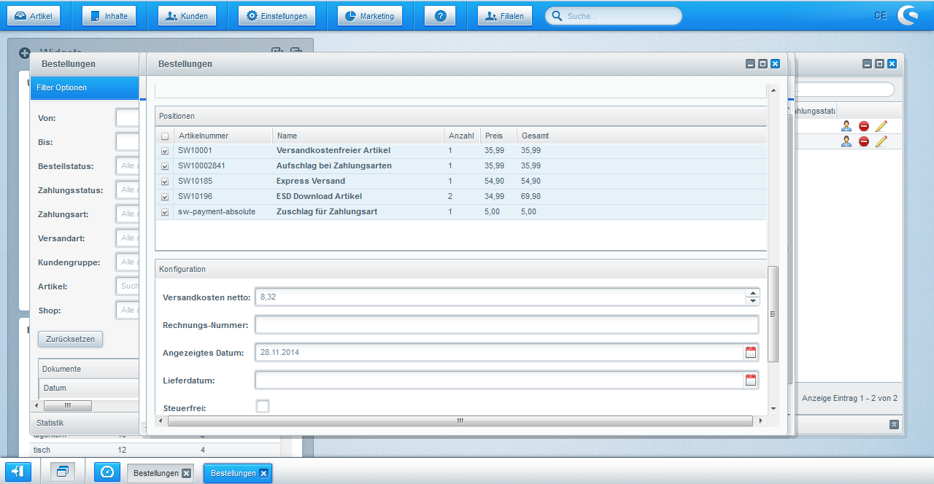Screen dimensions: 934x484
Task: Click the add Widgets plus icon
Action: tap(25, 53)
